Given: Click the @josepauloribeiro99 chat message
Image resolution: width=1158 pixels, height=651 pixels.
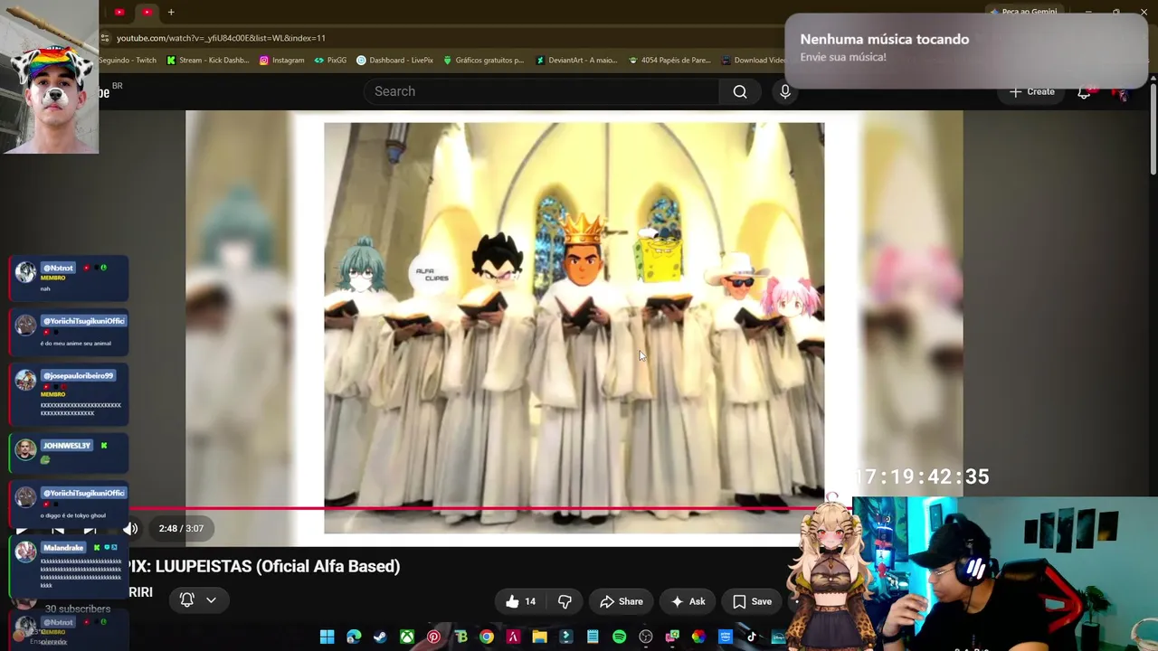Looking at the screenshot, I should point(69,394).
